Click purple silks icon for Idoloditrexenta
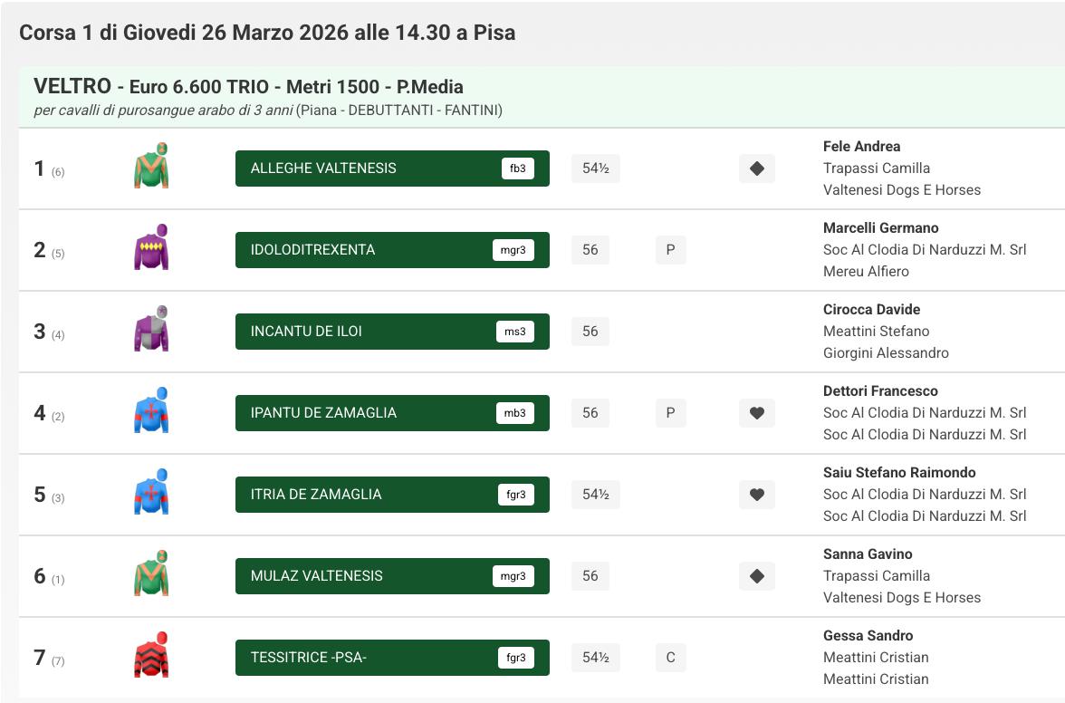Screen dimensions: 1065x703 point(151,247)
